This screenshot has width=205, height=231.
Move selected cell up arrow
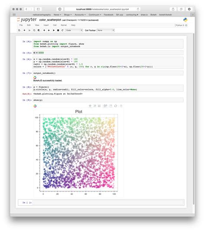[x=44, y=30]
